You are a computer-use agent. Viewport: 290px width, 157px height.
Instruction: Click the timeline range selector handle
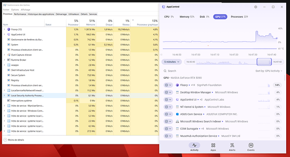[264, 62]
